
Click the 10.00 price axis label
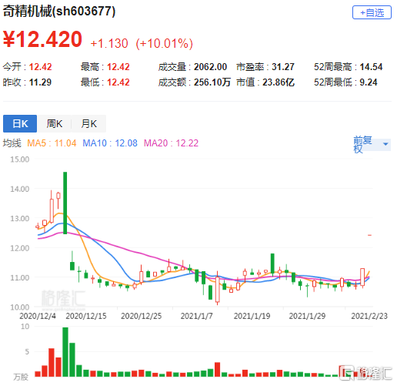(x=20, y=307)
